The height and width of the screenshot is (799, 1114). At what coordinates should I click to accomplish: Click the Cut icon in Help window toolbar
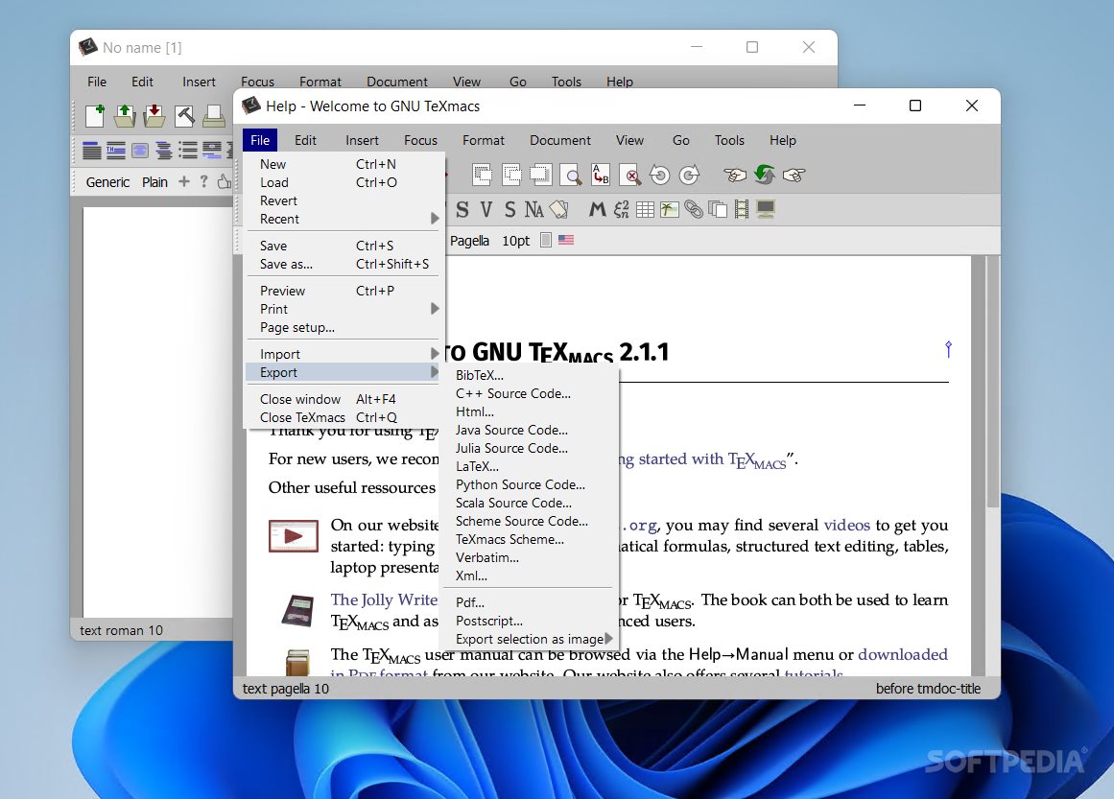tap(483, 174)
